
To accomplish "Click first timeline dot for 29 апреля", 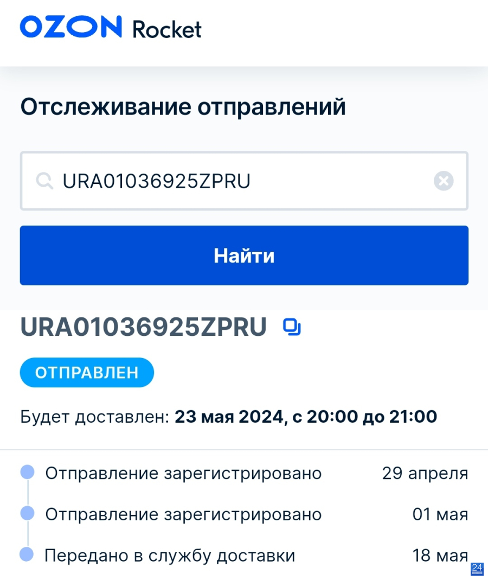I will pos(27,473).
